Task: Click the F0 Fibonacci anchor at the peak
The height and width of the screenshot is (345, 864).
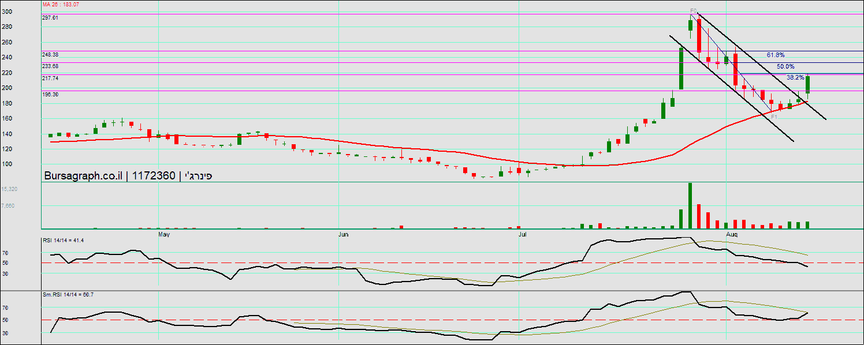Action: (694, 10)
